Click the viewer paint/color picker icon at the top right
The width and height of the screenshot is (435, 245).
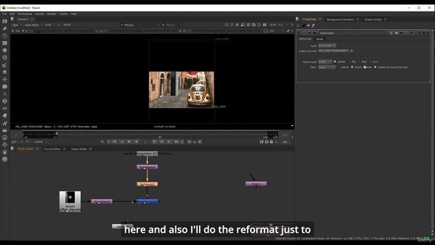(x=288, y=31)
